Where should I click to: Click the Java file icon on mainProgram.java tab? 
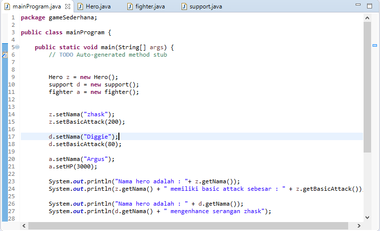(x=7, y=6)
